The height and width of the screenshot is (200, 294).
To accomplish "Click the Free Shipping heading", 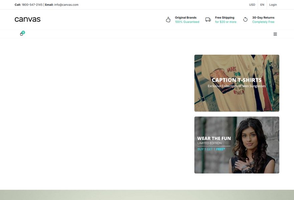I will click(225, 17).
